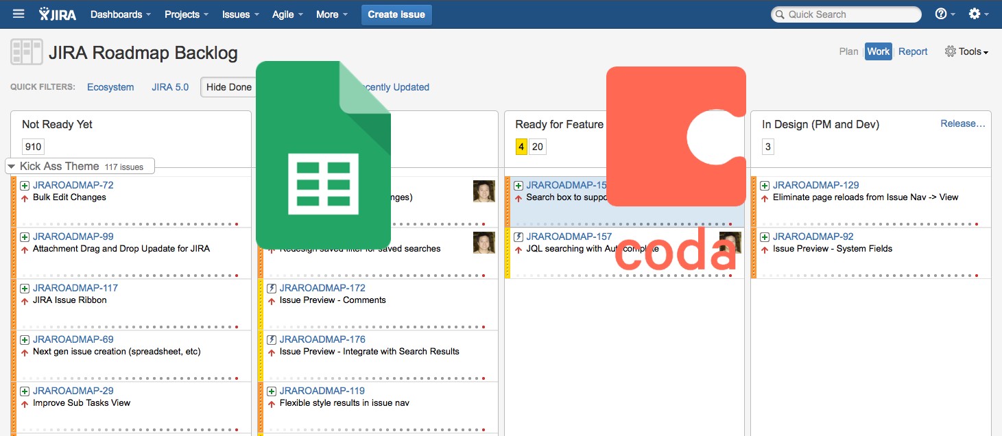Click the priority arrow beside Improve Sub Tasks View

coord(25,404)
